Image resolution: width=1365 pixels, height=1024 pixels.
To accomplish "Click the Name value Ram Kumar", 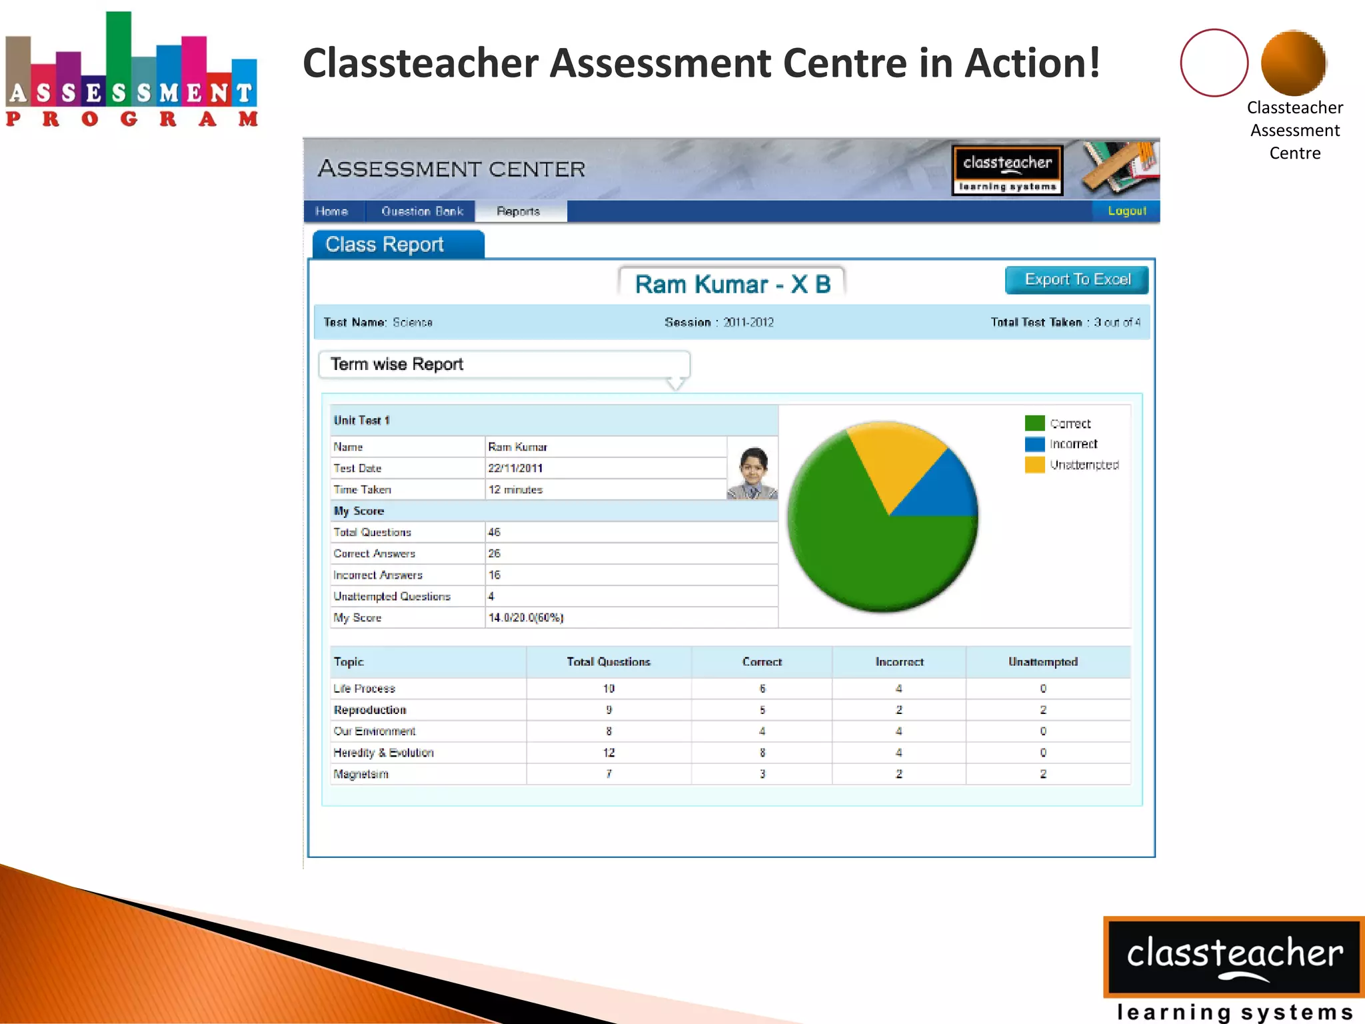I will coord(517,447).
